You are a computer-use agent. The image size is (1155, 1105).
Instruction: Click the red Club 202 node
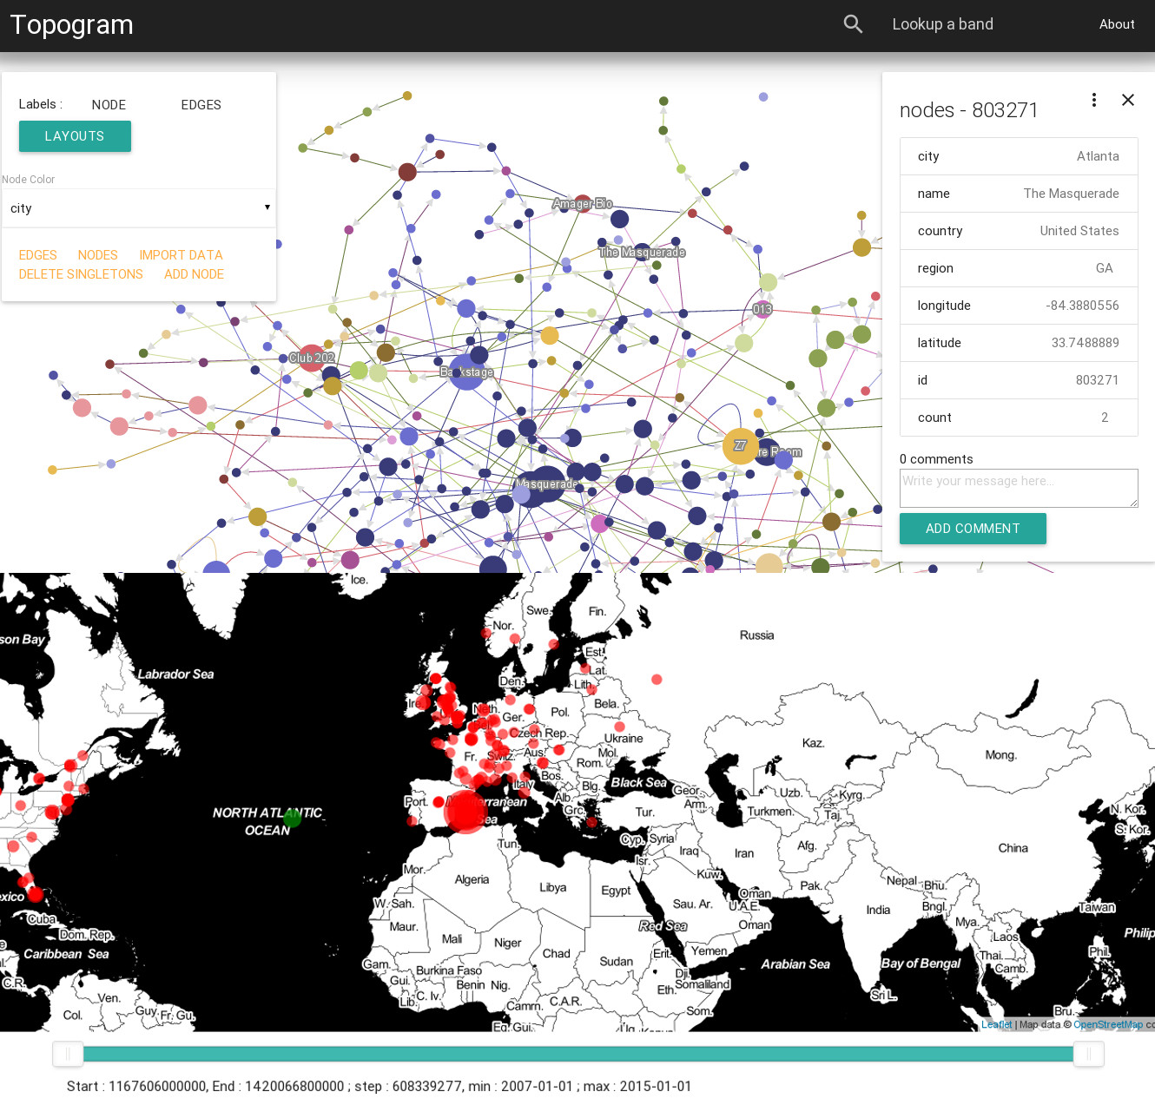pos(311,358)
